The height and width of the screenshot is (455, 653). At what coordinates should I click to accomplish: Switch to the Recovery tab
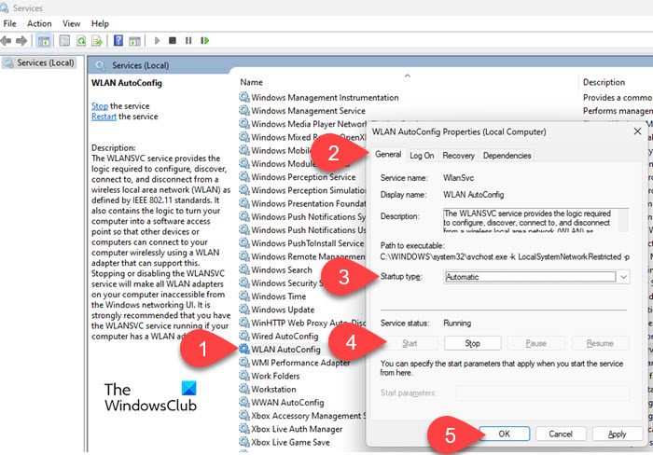tap(459, 156)
